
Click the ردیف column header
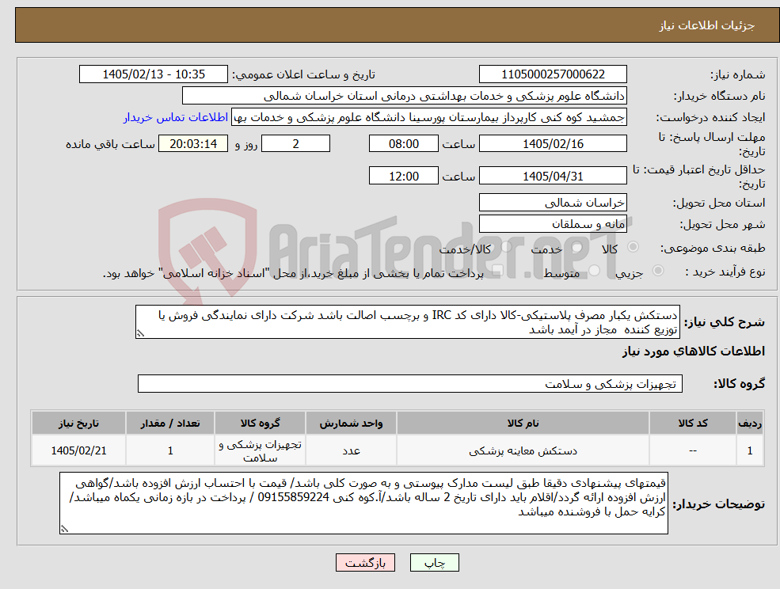point(750,423)
